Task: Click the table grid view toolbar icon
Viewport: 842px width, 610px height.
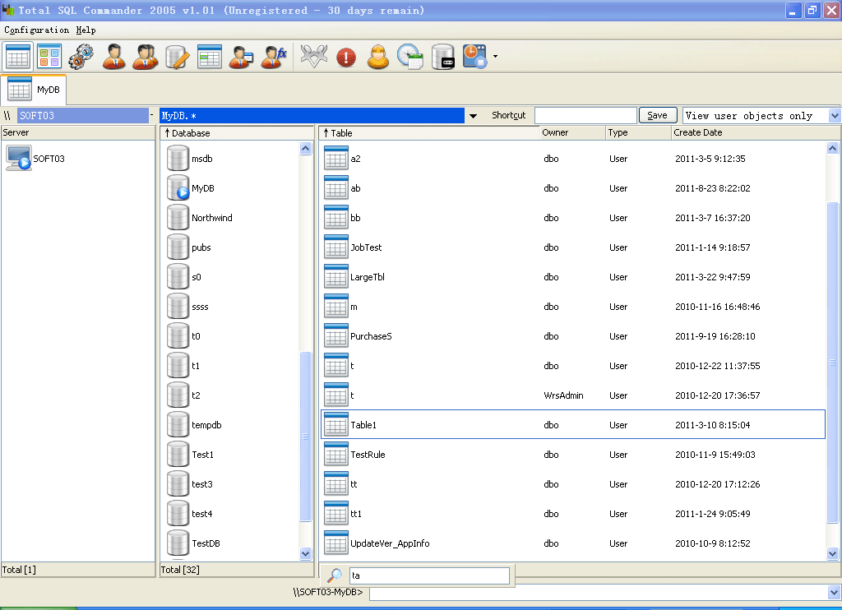Action: (x=18, y=57)
